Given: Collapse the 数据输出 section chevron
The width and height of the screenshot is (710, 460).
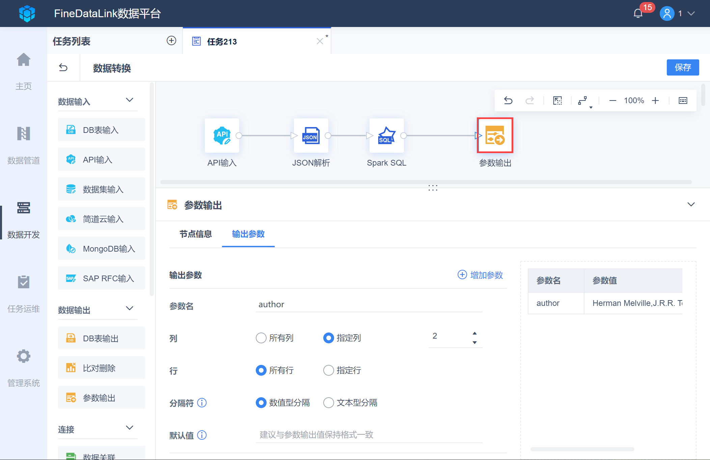Looking at the screenshot, I should 130,309.
